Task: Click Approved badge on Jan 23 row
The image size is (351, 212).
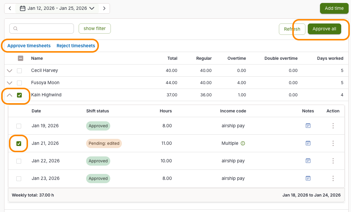Action: coord(98,178)
